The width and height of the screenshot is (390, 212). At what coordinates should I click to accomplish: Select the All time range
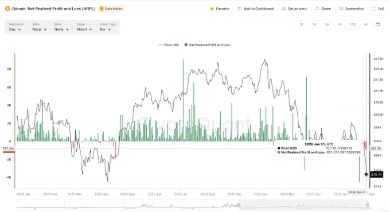click(365, 25)
